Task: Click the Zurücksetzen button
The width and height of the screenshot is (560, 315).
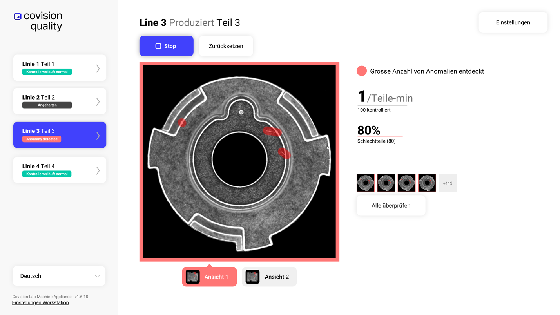Action: [226, 46]
